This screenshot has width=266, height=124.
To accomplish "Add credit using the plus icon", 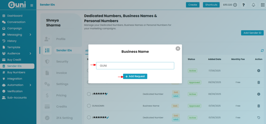I will click(x=235, y=5).
